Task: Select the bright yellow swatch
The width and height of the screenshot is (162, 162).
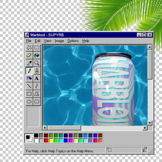Action: [x=51, y=140]
